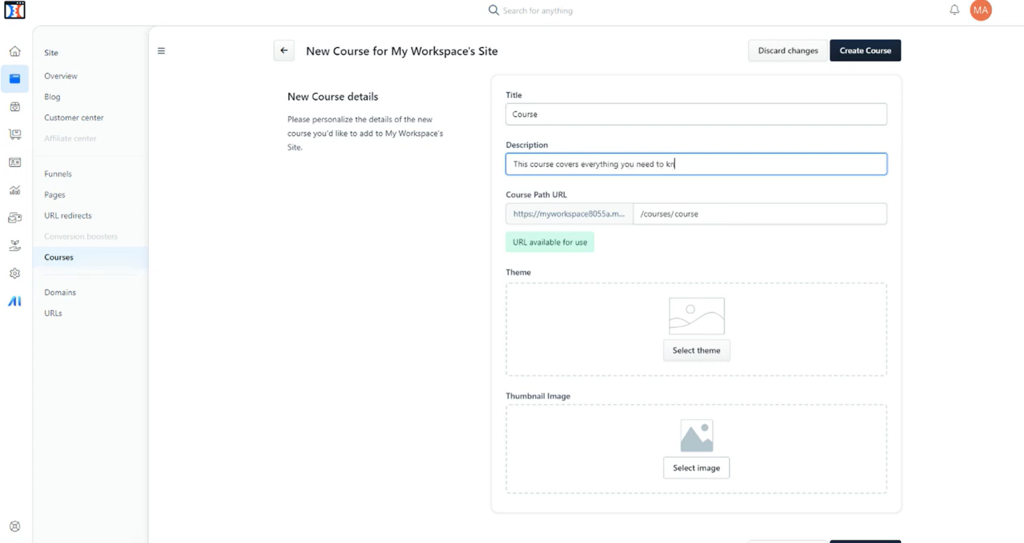Open the help lifebuoy icon

tap(15, 526)
